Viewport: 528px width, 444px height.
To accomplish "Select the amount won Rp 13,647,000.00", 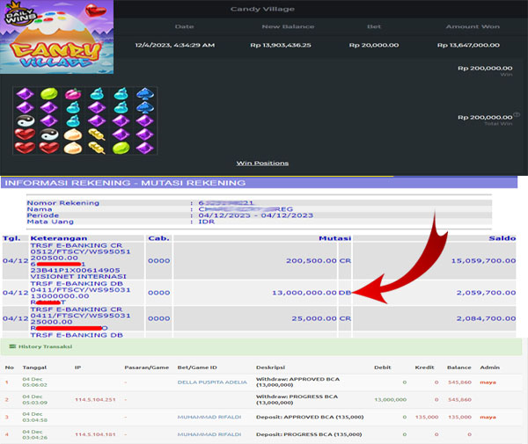I will point(468,45).
